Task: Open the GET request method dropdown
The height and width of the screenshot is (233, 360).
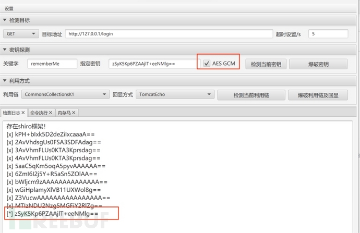Action: pos(21,34)
